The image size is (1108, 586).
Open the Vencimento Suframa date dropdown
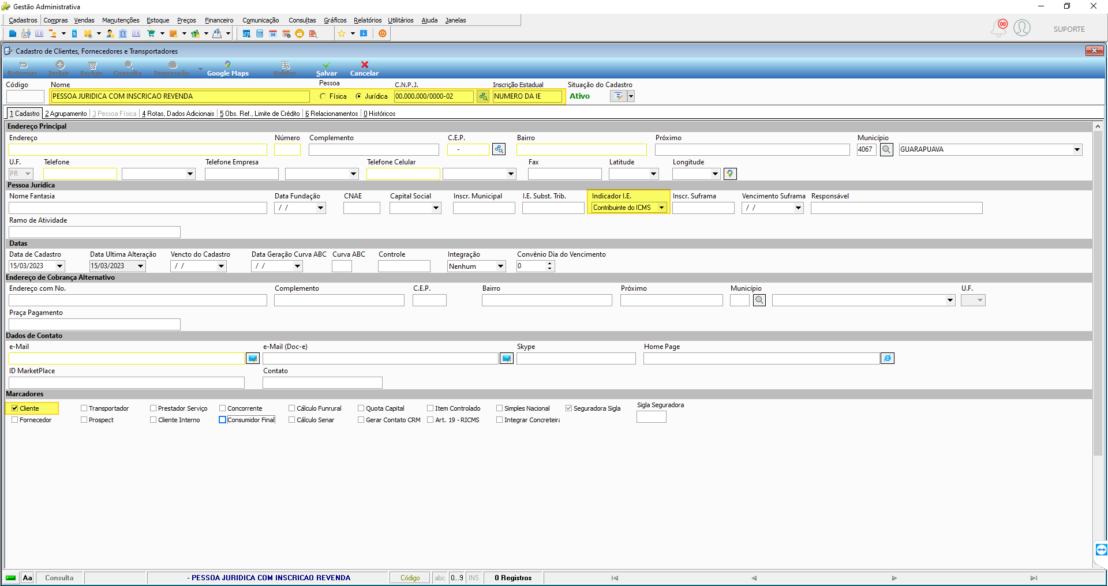798,208
